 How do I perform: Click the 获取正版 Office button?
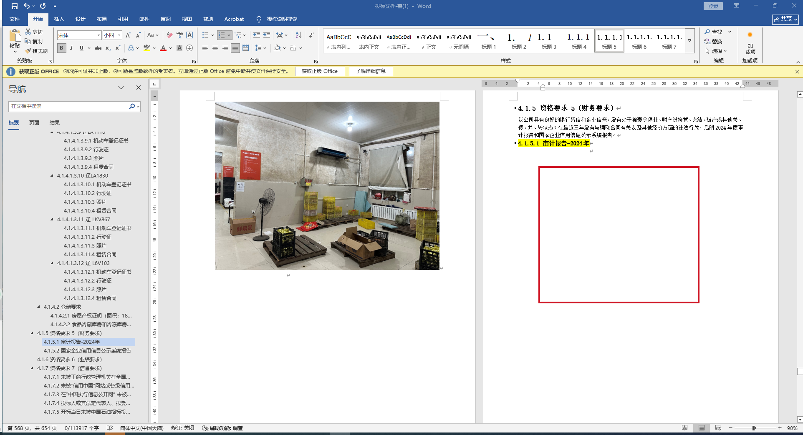pyautogui.click(x=320, y=71)
